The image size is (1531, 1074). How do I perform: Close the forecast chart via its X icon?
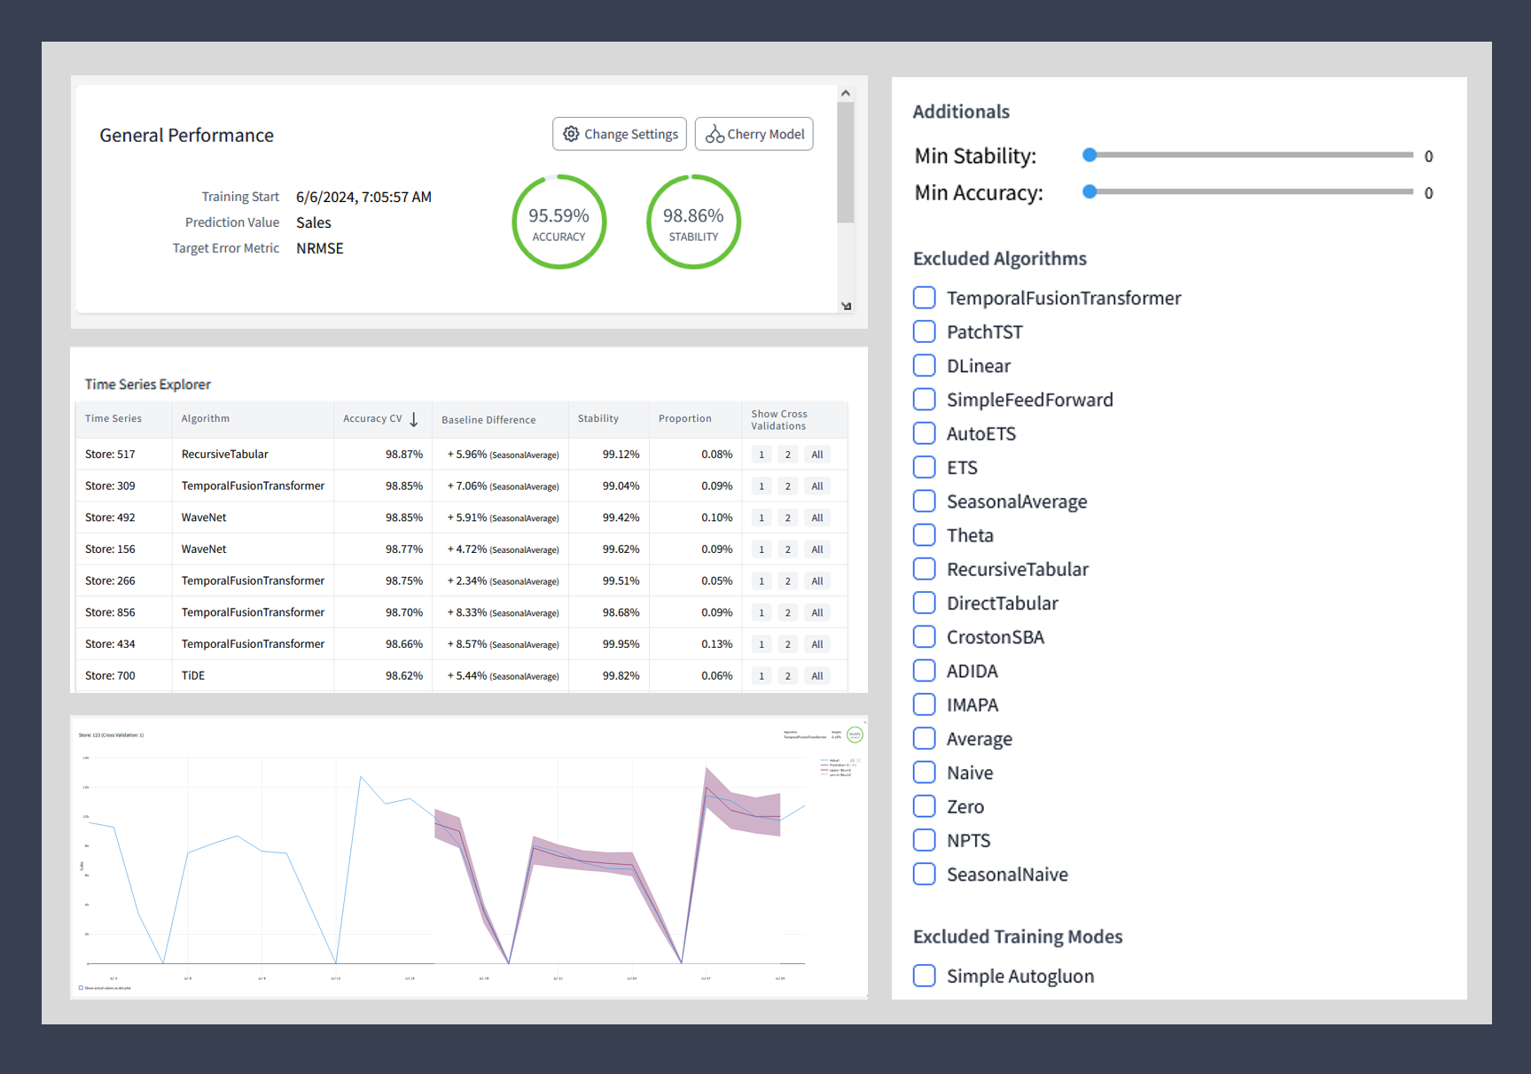865,722
